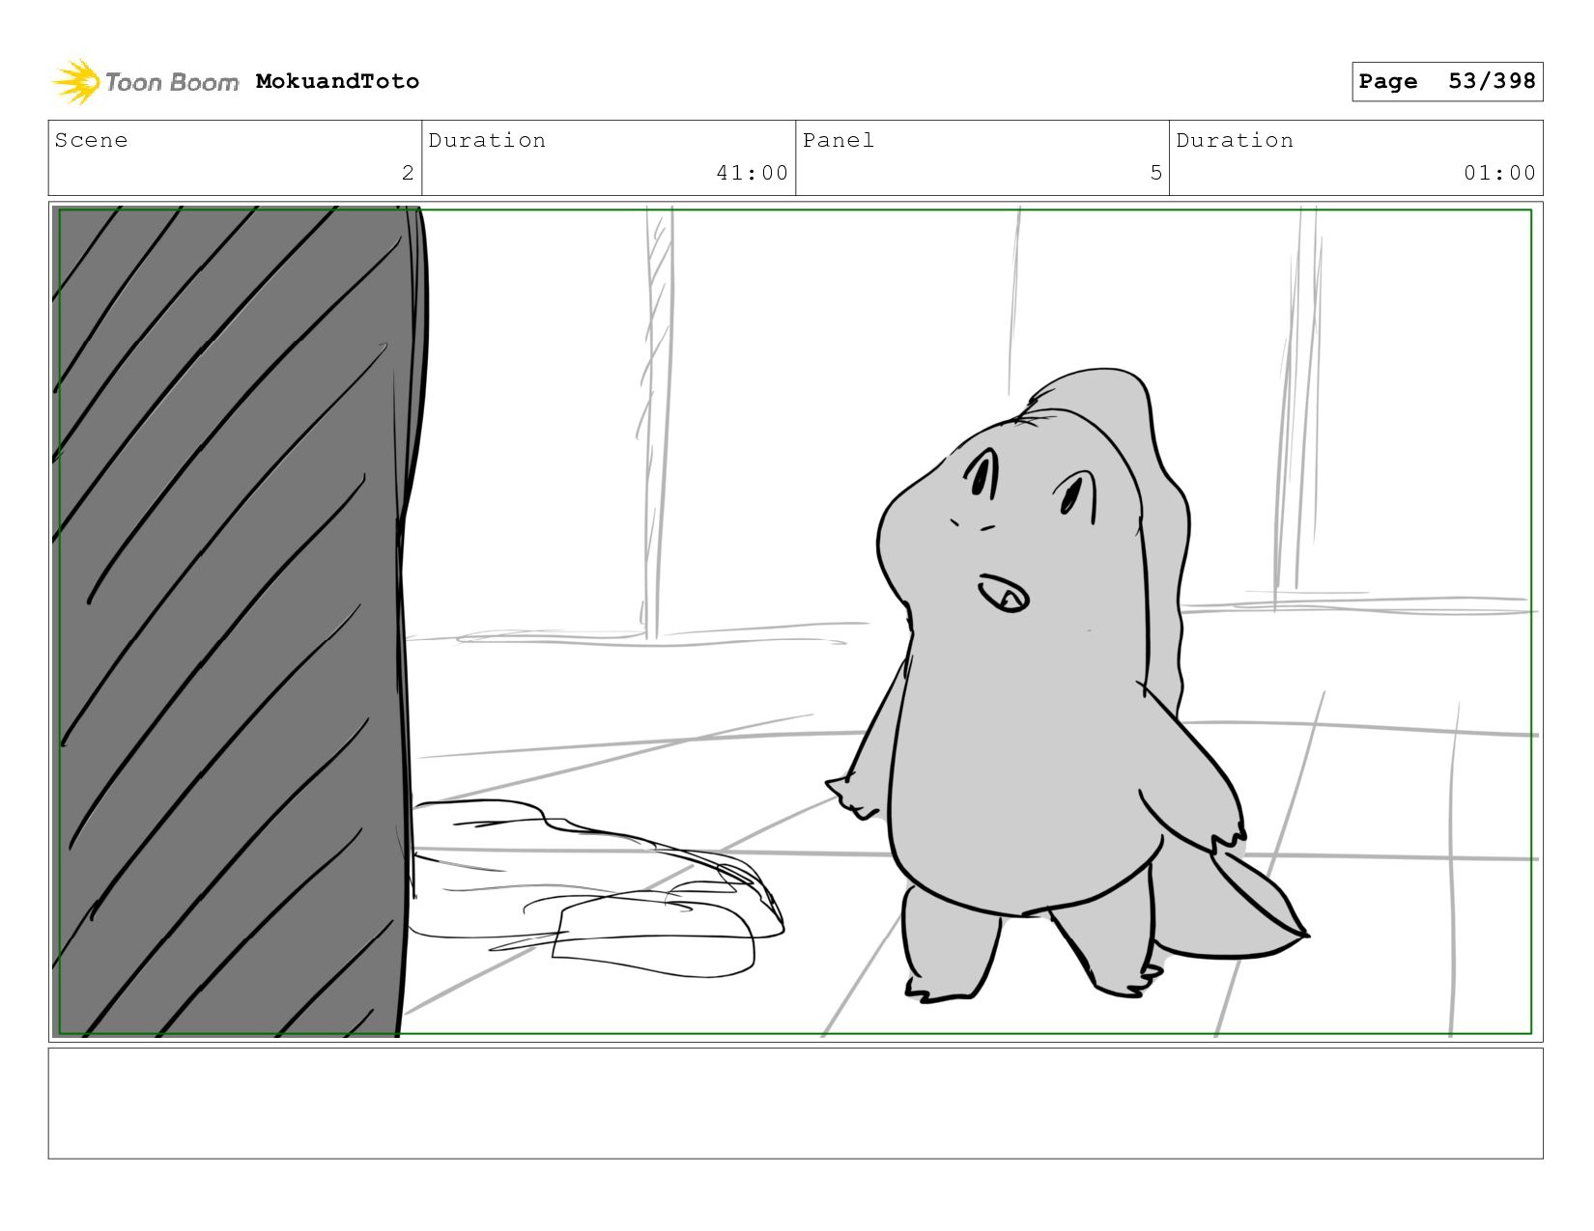Click the Page 53/398 indicator box
Screen dimensions: 1594x1231
(x=1447, y=81)
